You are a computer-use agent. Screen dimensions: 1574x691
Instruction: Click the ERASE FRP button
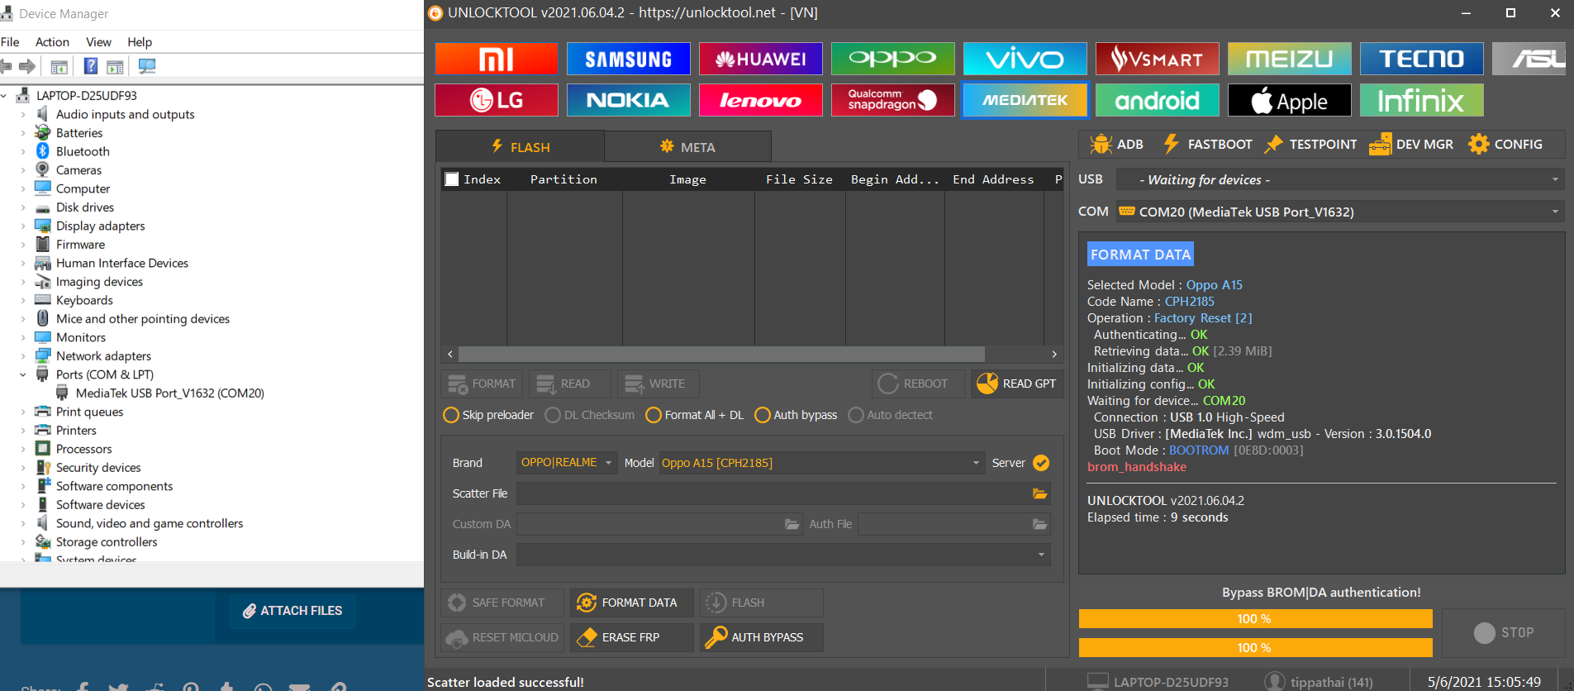pyautogui.click(x=631, y=637)
